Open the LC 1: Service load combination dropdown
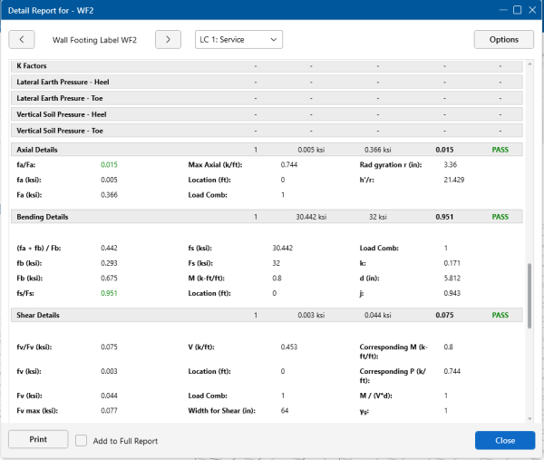 tap(239, 39)
